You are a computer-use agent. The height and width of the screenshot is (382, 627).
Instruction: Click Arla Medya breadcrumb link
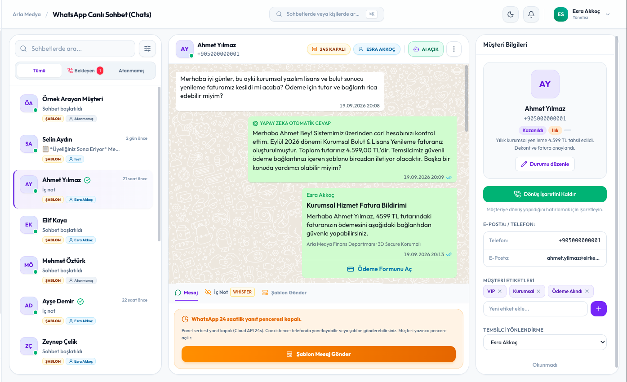(27, 14)
